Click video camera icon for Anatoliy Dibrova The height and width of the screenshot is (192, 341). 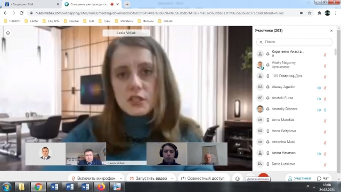(319, 110)
